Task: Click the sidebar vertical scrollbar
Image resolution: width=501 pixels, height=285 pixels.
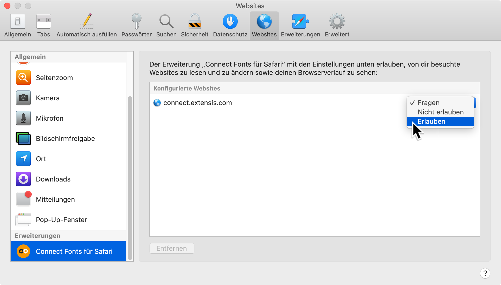Action: coord(130,178)
